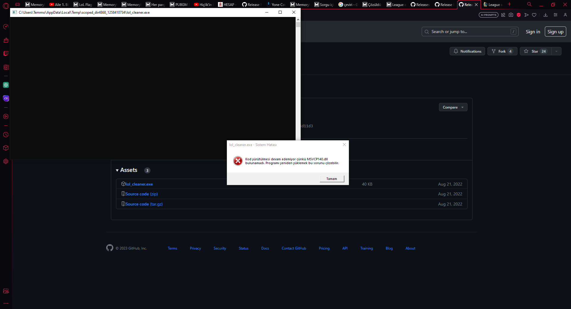Download Source code (tar.gz)

144,204
